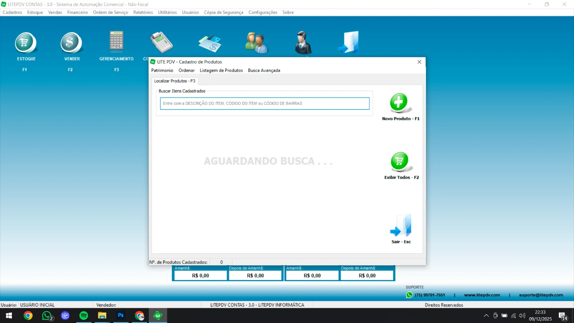
Task: Open the GERENCIAMENTO calculator icon
Action: click(116, 42)
